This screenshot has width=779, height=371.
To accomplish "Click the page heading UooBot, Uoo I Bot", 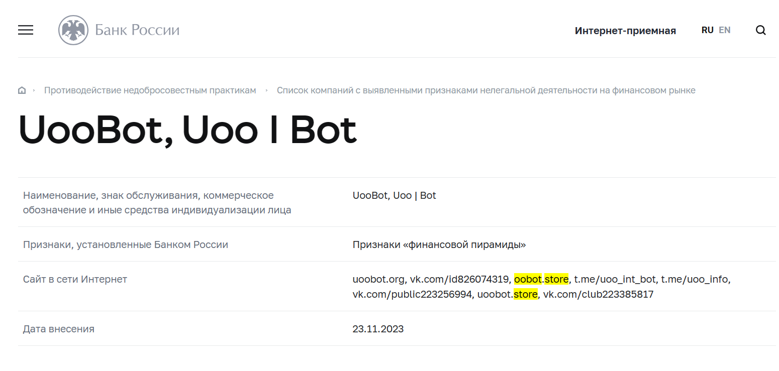I will point(187,130).
